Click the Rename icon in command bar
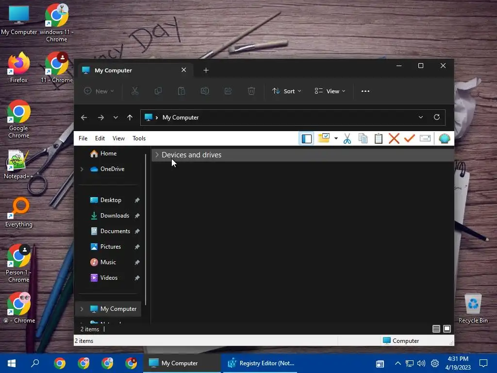The width and height of the screenshot is (497, 373). tap(205, 91)
